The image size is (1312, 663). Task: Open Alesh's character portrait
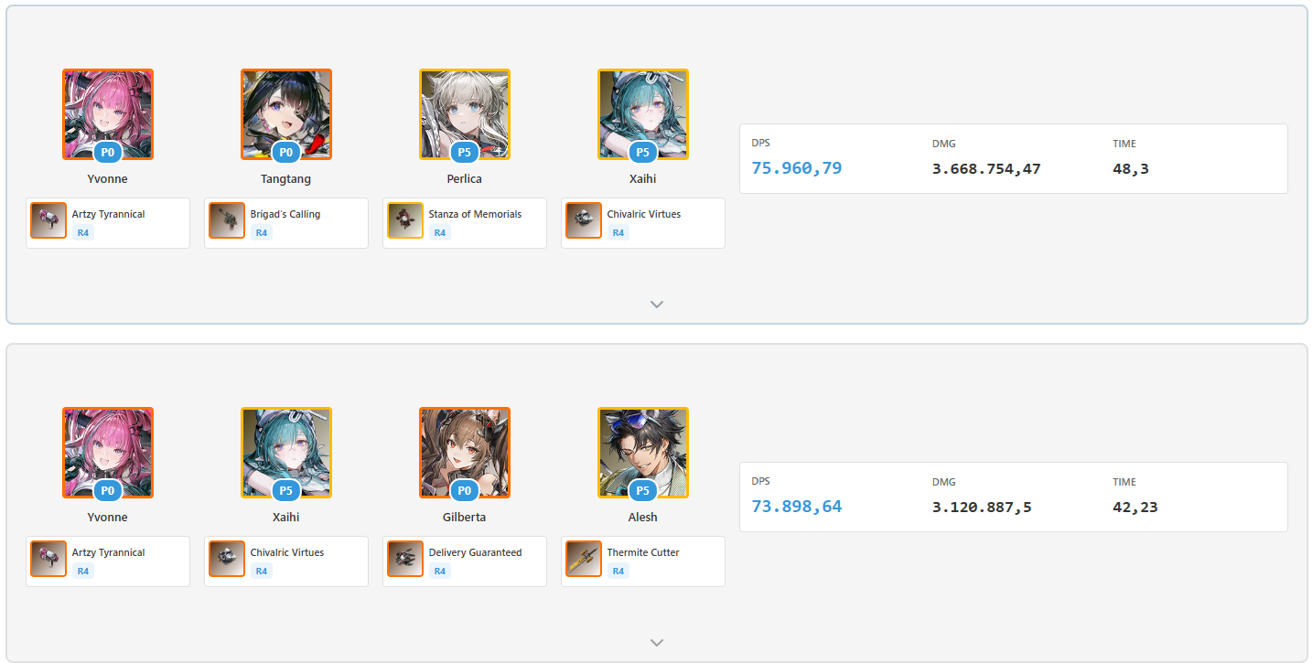click(643, 453)
